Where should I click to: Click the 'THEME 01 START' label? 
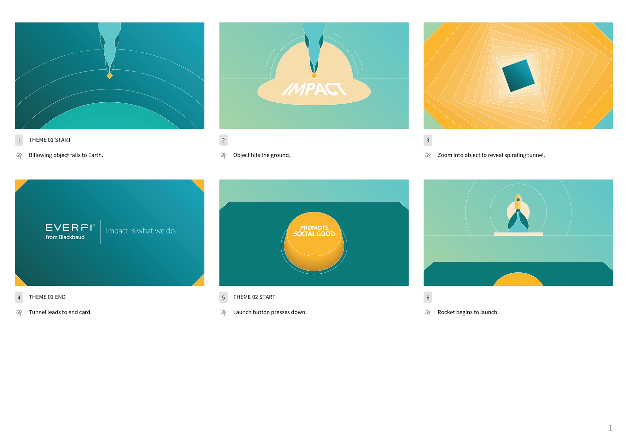[x=50, y=140]
